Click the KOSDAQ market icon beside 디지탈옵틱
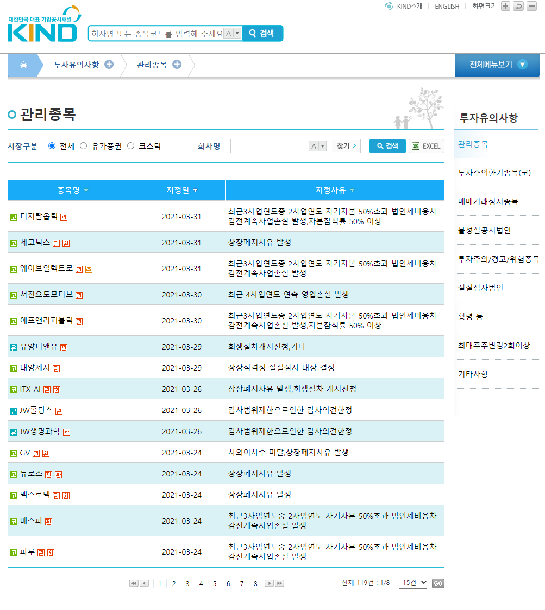This screenshot has height=610, width=545. click(14, 217)
